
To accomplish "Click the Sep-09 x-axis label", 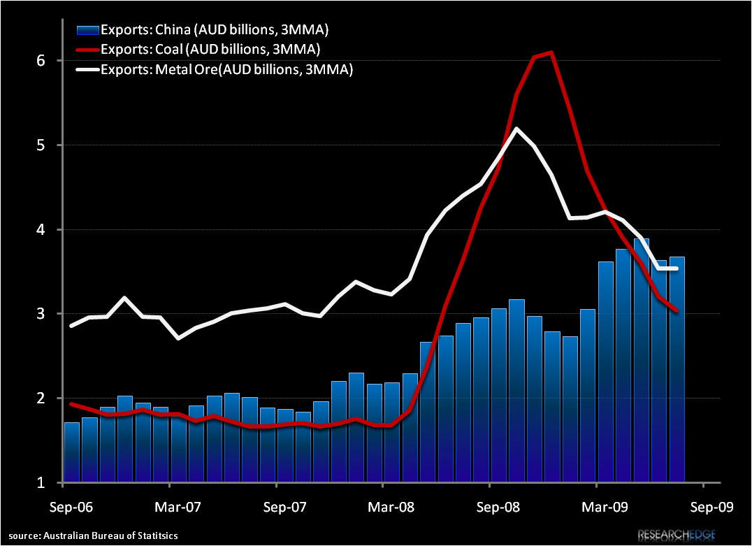I will coord(703,505).
